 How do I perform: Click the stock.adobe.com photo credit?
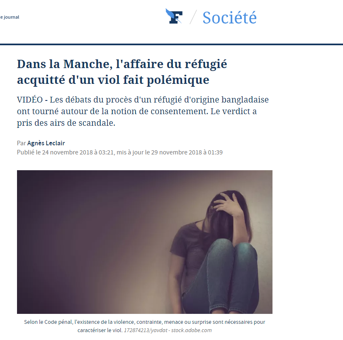(191, 330)
